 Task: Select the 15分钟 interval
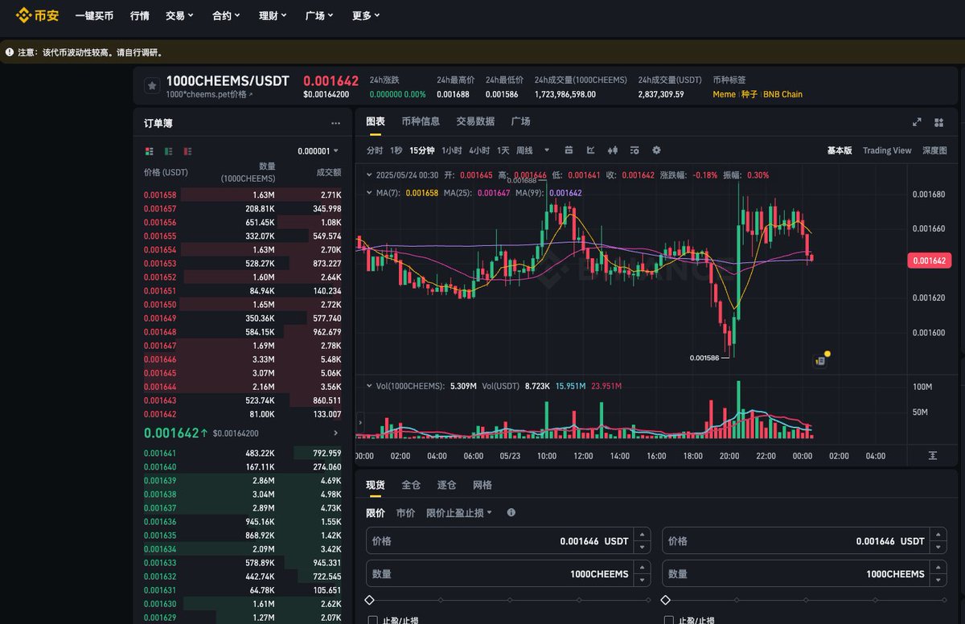pyautogui.click(x=422, y=150)
